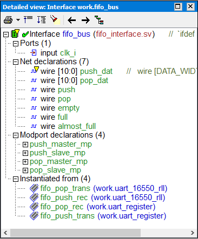
Task: Go back with the left arrow
Action: point(72,20)
